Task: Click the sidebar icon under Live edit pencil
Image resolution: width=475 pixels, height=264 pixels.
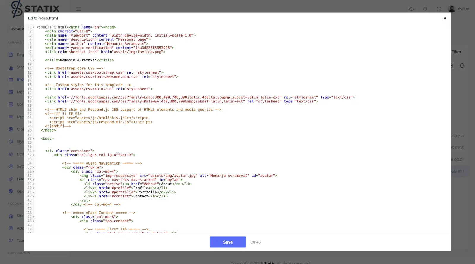Action: pyautogui.click(x=11, y=192)
